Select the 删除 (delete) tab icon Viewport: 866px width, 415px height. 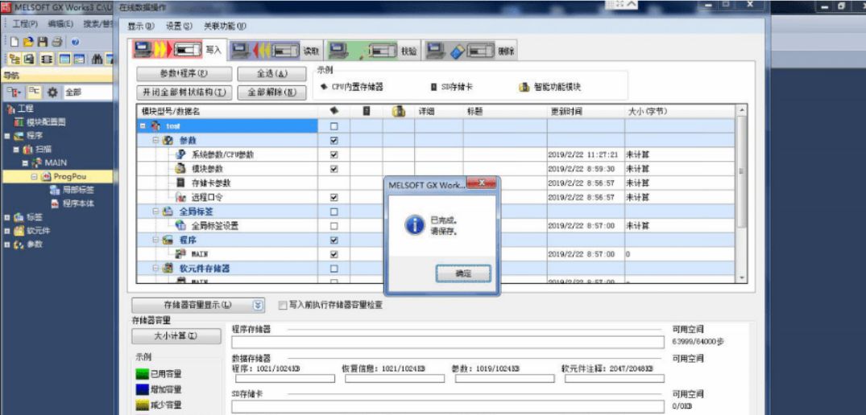[x=461, y=50]
